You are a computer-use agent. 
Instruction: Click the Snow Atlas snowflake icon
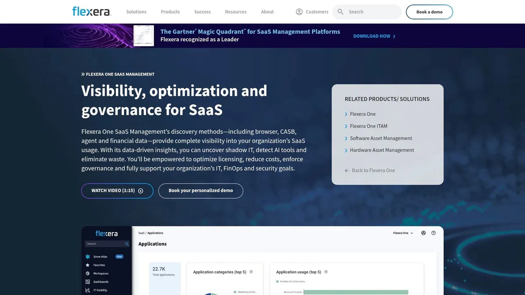(x=87, y=257)
